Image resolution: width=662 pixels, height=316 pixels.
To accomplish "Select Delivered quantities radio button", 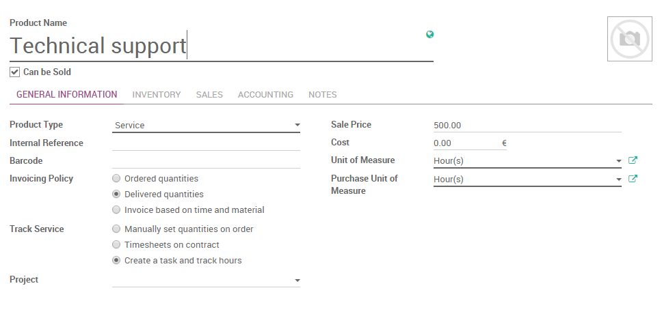I will [x=117, y=195].
